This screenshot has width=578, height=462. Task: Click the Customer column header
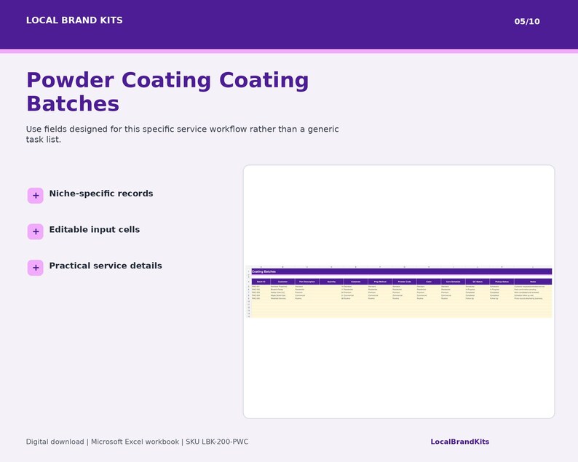click(282, 282)
